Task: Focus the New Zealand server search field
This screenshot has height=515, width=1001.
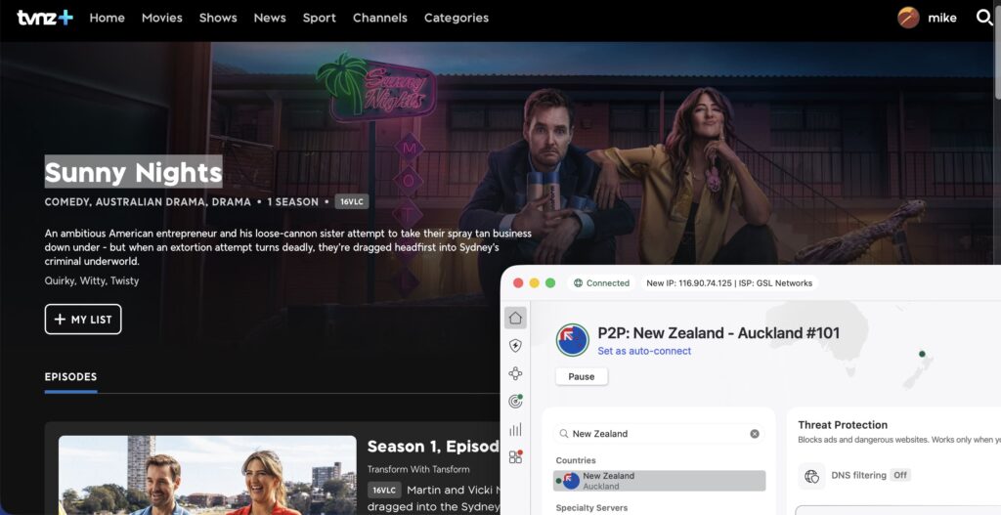Action: coord(659,434)
